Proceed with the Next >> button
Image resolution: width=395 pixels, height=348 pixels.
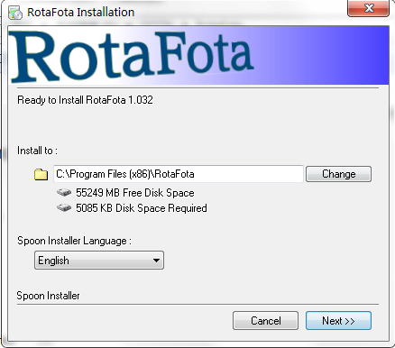point(338,321)
